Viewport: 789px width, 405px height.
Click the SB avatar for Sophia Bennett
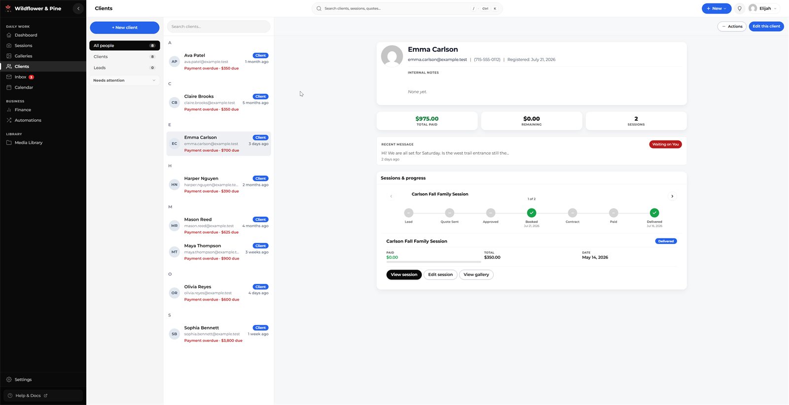174,334
